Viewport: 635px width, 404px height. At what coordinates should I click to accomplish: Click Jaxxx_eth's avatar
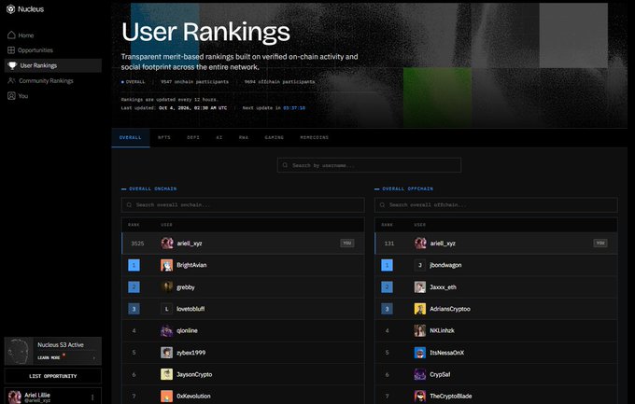(420, 287)
